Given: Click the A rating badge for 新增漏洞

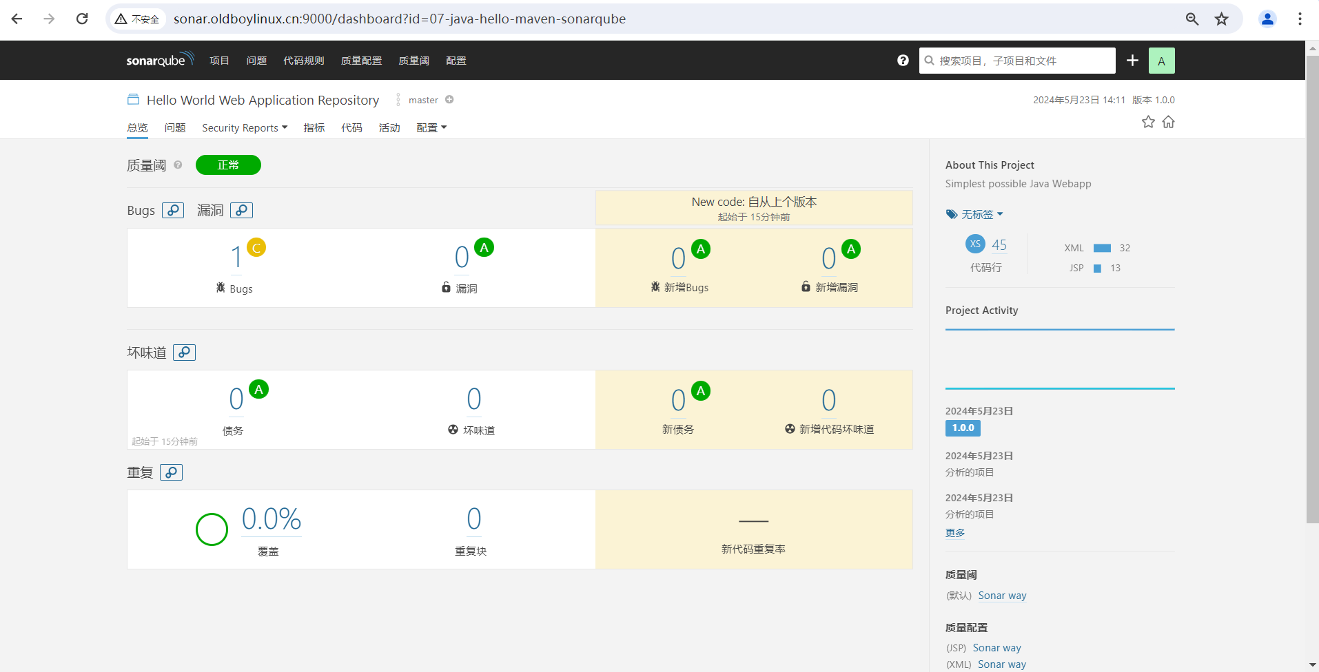Looking at the screenshot, I should coord(851,249).
